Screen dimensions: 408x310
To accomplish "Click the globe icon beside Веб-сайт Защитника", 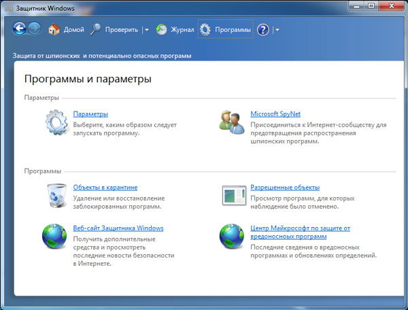I will pos(54,236).
